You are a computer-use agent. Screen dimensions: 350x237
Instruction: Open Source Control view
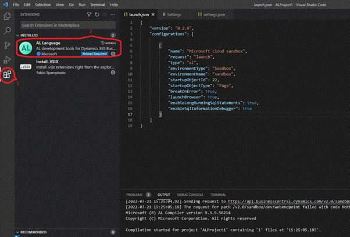pos(7,45)
